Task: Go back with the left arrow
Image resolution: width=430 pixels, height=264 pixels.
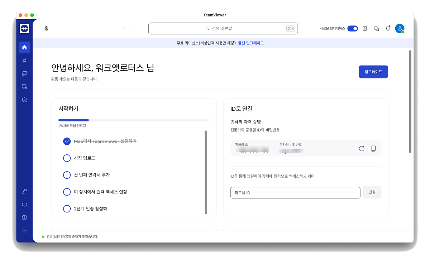Action: click(x=124, y=29)
